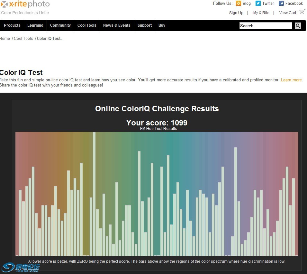Open the shopping cart icon

click(302, 12)
